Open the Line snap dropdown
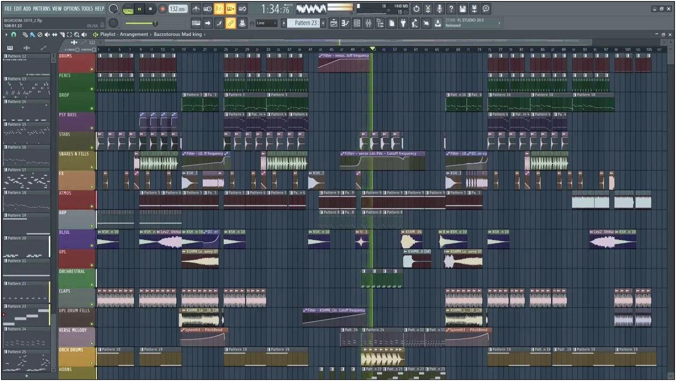The image size is (676, 381). click(266, 23)
